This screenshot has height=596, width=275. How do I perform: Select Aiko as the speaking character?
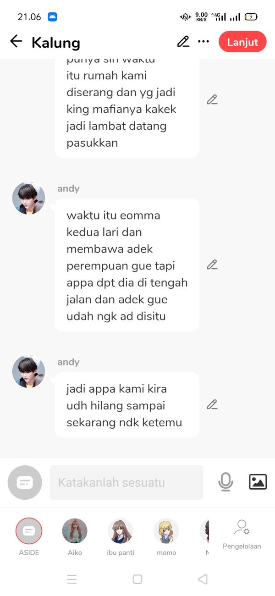pos(75,537)
